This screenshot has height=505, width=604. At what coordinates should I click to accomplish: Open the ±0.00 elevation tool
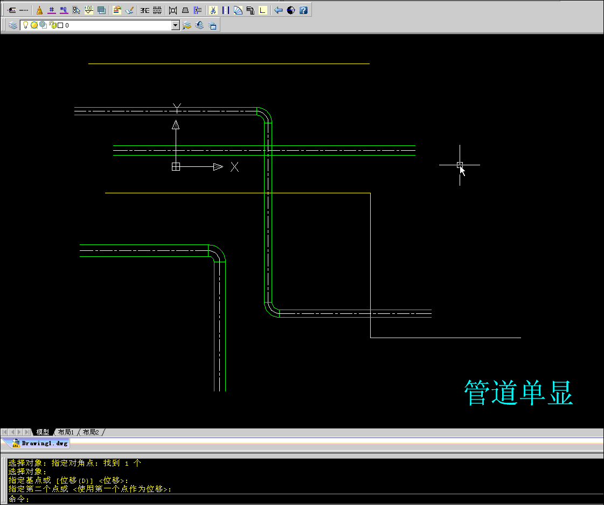click(88, 10)
